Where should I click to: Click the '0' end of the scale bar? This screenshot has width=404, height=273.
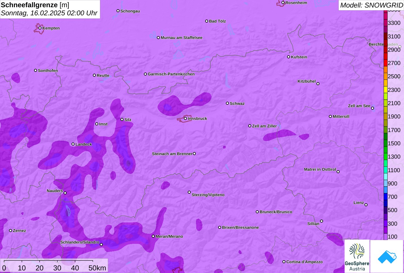4,268
